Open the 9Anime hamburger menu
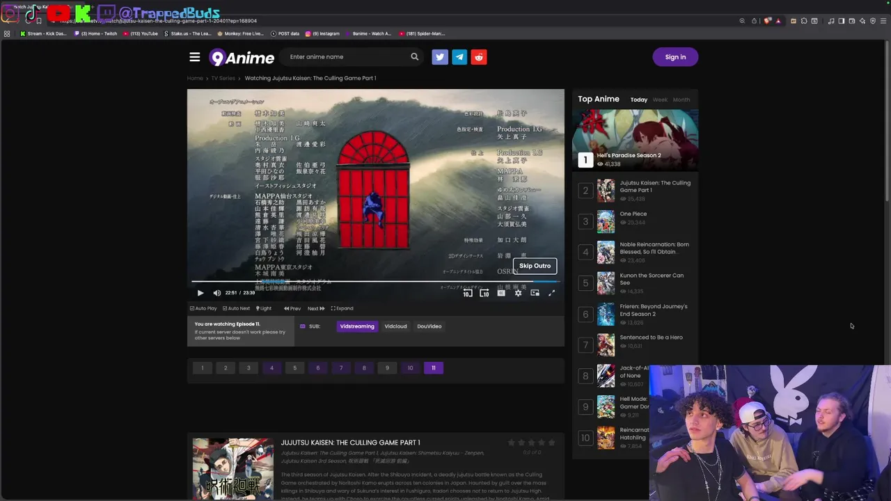Image resolution: width=891 pixels, height=501 pixels. click(195, 57)
